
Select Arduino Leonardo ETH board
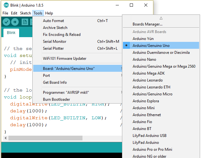tap(161, 87)
